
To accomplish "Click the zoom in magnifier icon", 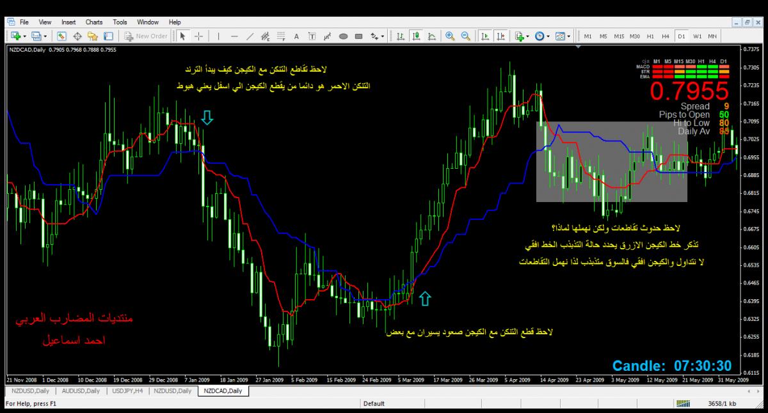I will click(450, 36).
